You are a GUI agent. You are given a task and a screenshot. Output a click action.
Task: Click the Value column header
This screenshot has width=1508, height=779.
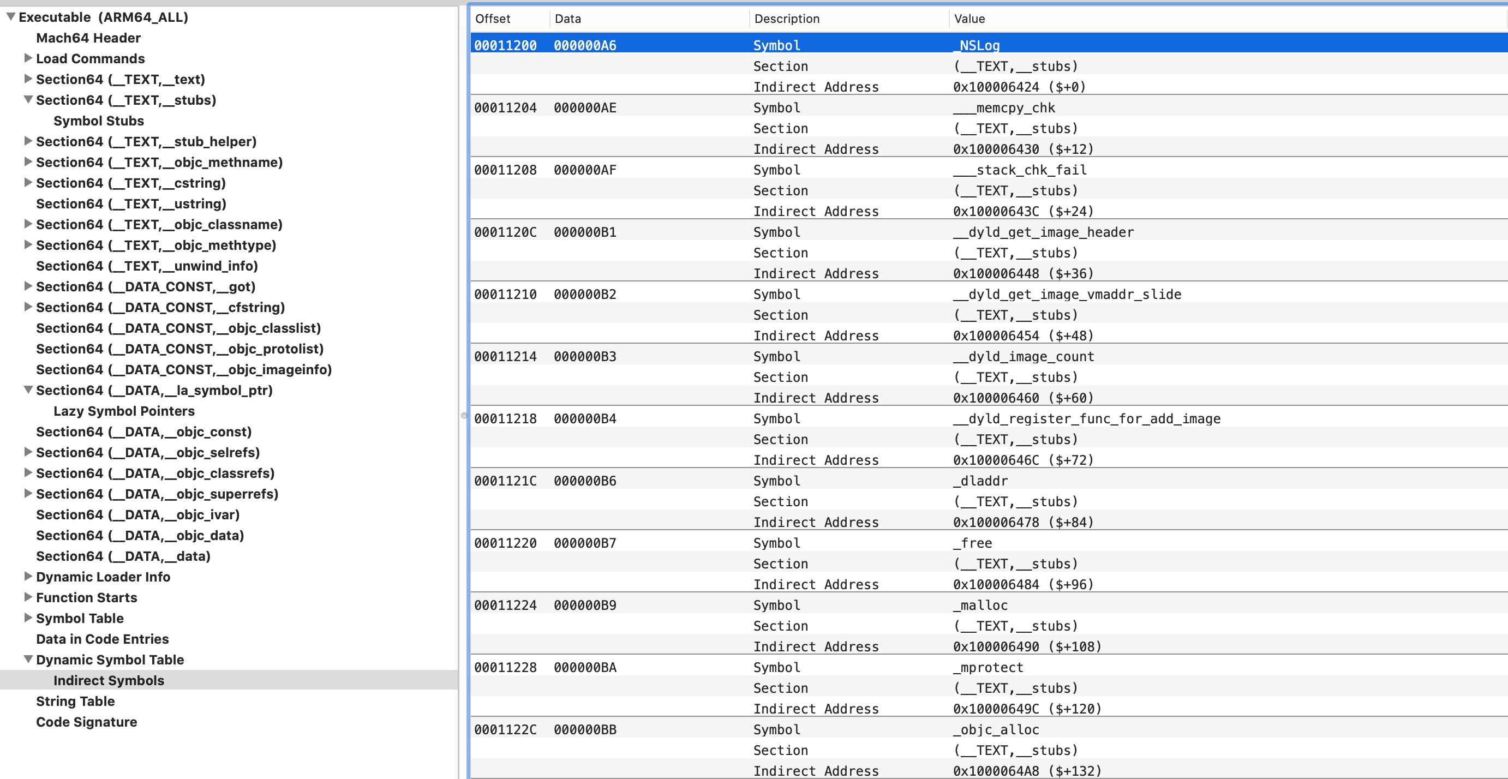click(x=1228, y=19)
